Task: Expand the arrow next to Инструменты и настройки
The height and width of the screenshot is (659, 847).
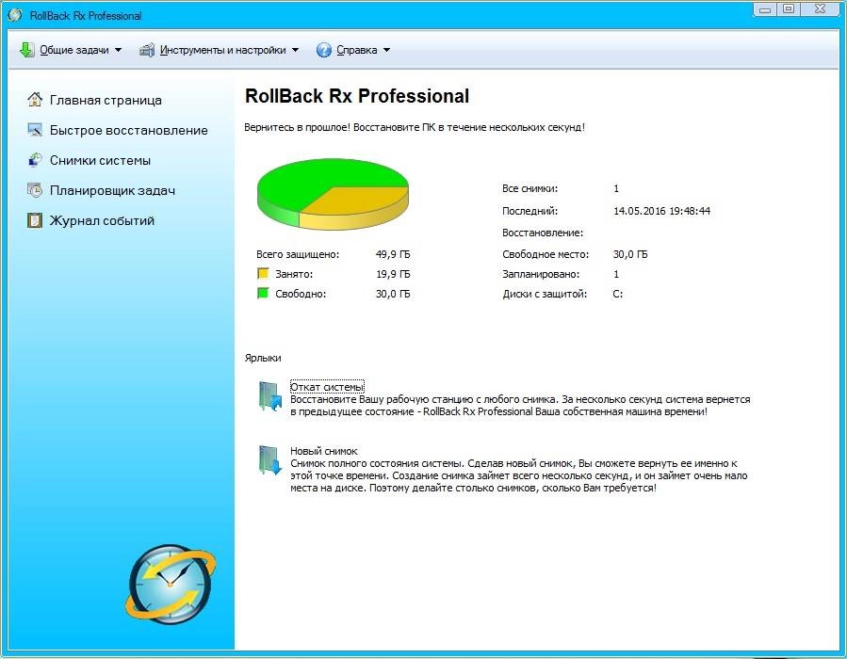Action: 295,50
